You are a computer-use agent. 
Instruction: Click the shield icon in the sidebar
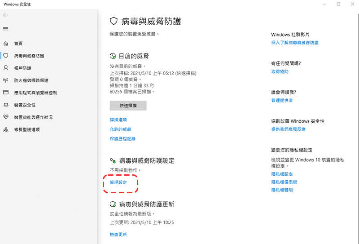(6, 56)
